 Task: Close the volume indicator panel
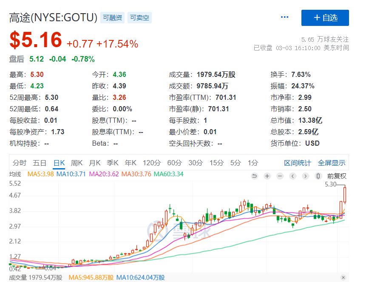tap(343, 277)
